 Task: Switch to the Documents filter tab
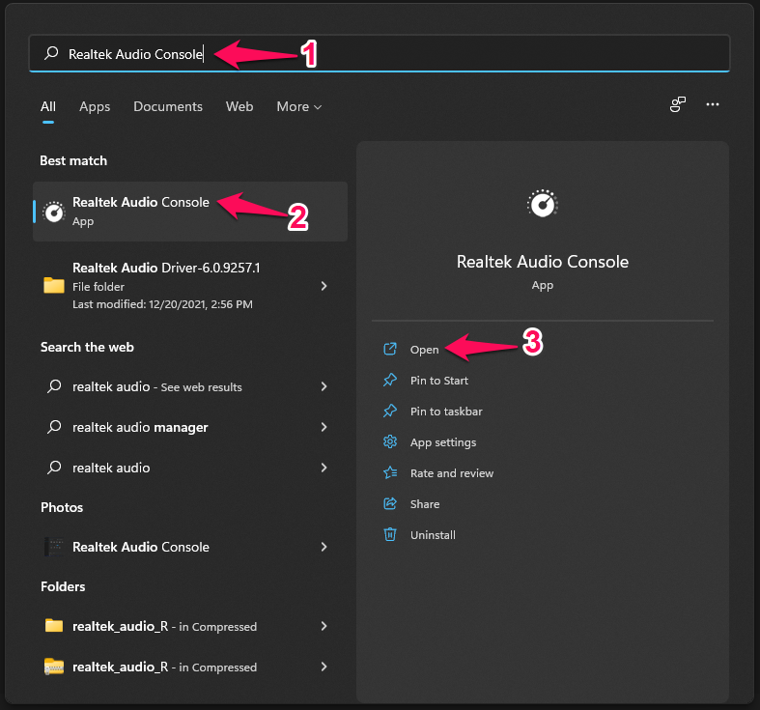point(168,107)
